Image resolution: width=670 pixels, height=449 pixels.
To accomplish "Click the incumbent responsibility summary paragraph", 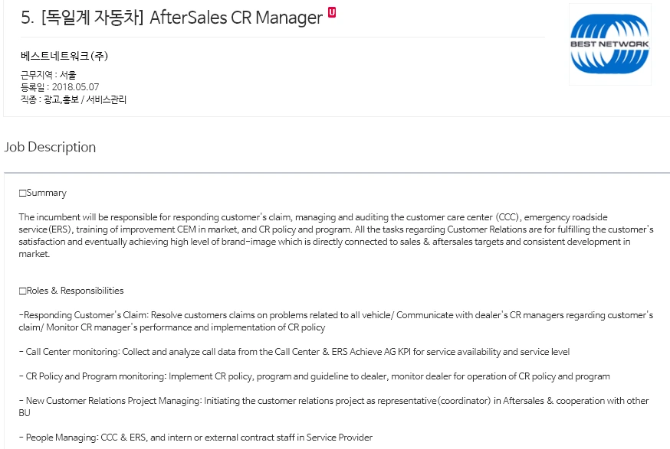I will (336, 236).
